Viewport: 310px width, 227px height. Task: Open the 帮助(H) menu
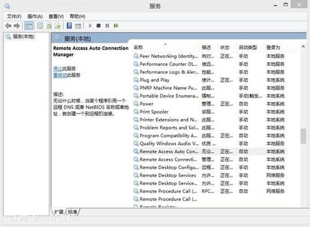77,16
